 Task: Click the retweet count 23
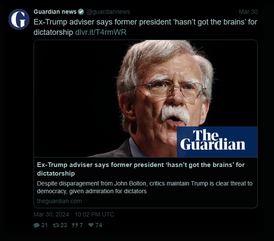click(64, 225)
